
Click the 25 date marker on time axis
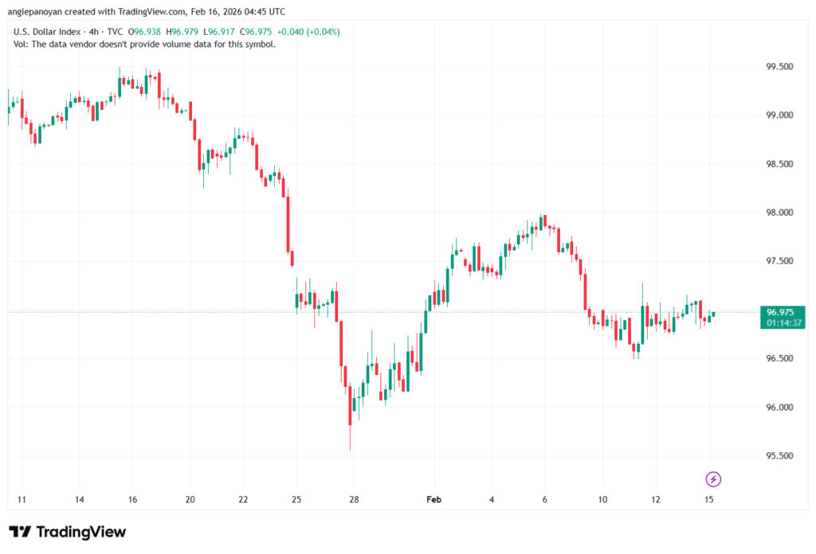click(296, 500)
